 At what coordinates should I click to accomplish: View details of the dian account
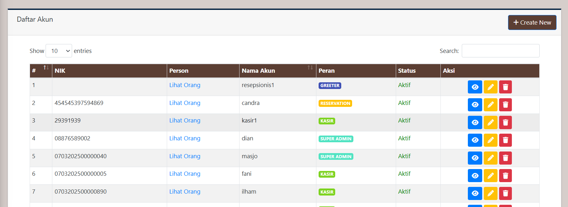click(475, 140)
